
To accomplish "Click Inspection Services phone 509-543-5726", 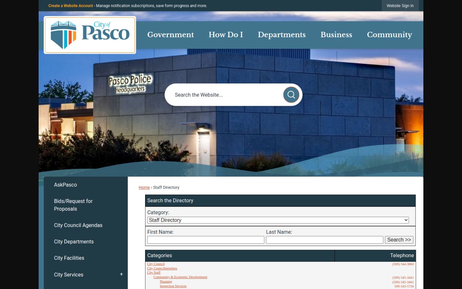I will tap(404, 286).
